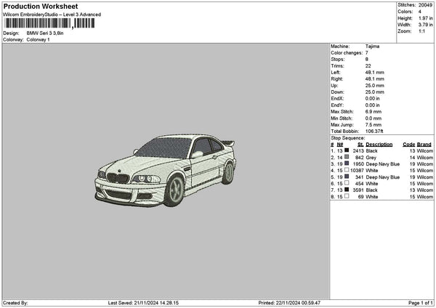The width and height of the screenshot is (436, 308).
Task: Click the Page 1 of 1 indicator
Action: click(420, 303)
